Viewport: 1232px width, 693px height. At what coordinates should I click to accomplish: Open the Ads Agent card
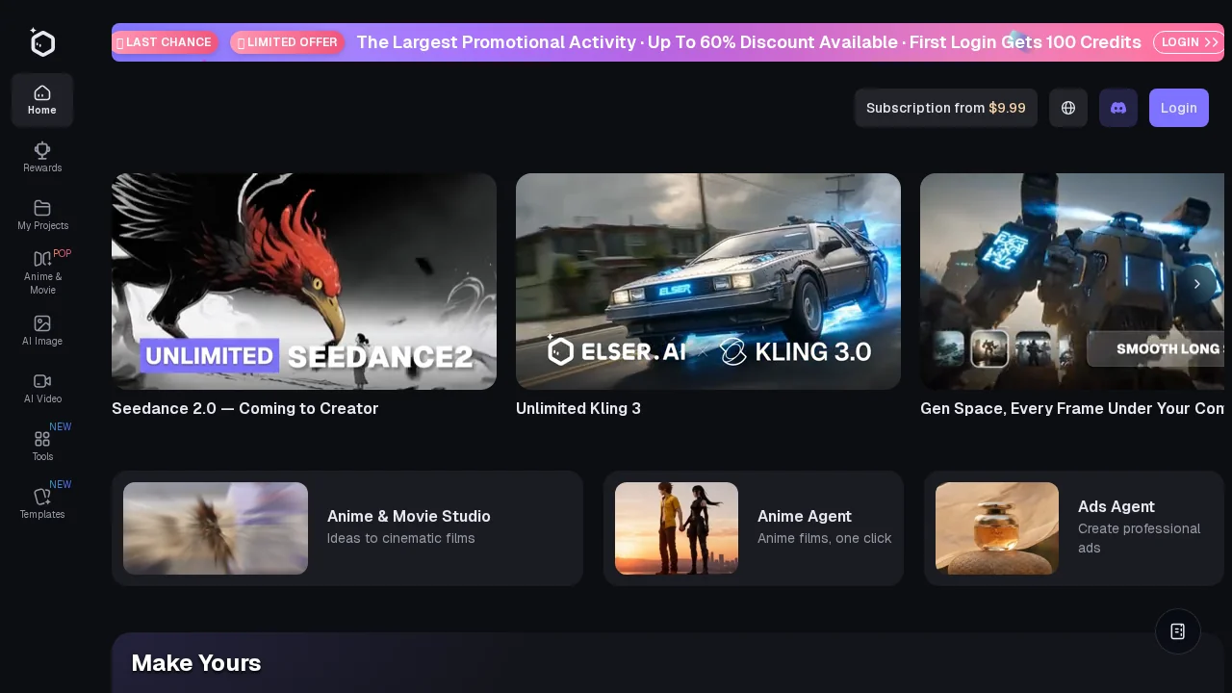(x=1073, y=527)
